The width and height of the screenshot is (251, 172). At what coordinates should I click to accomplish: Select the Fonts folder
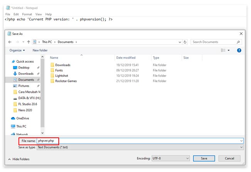[x=59, y=70]
